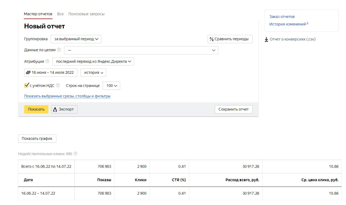This screenshot has height=205, width=346.
Task: Click the download icon for conversions report
Action: (266, 39)
